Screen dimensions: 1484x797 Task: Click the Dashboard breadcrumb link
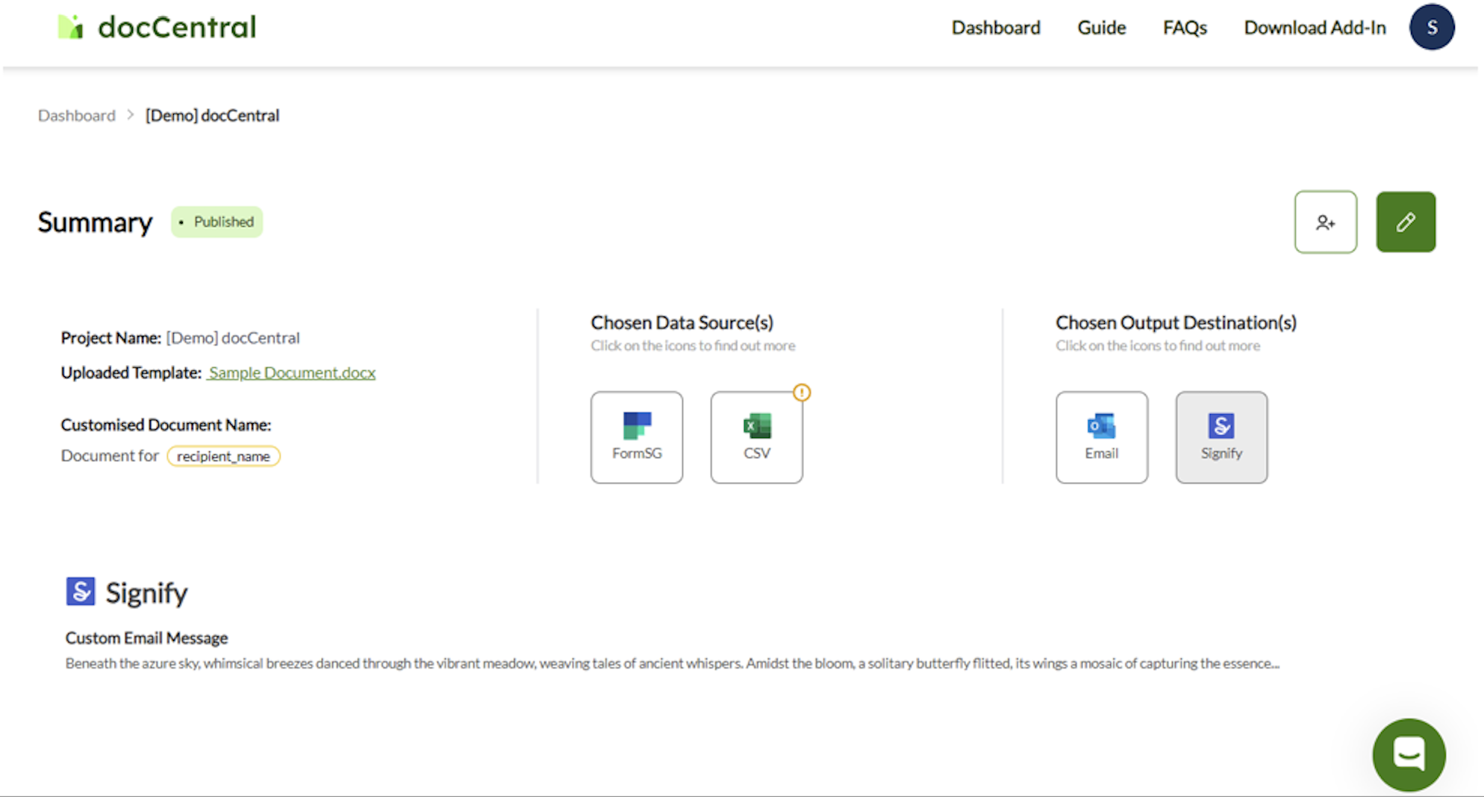pyautogui.click(x=77, y=116)
